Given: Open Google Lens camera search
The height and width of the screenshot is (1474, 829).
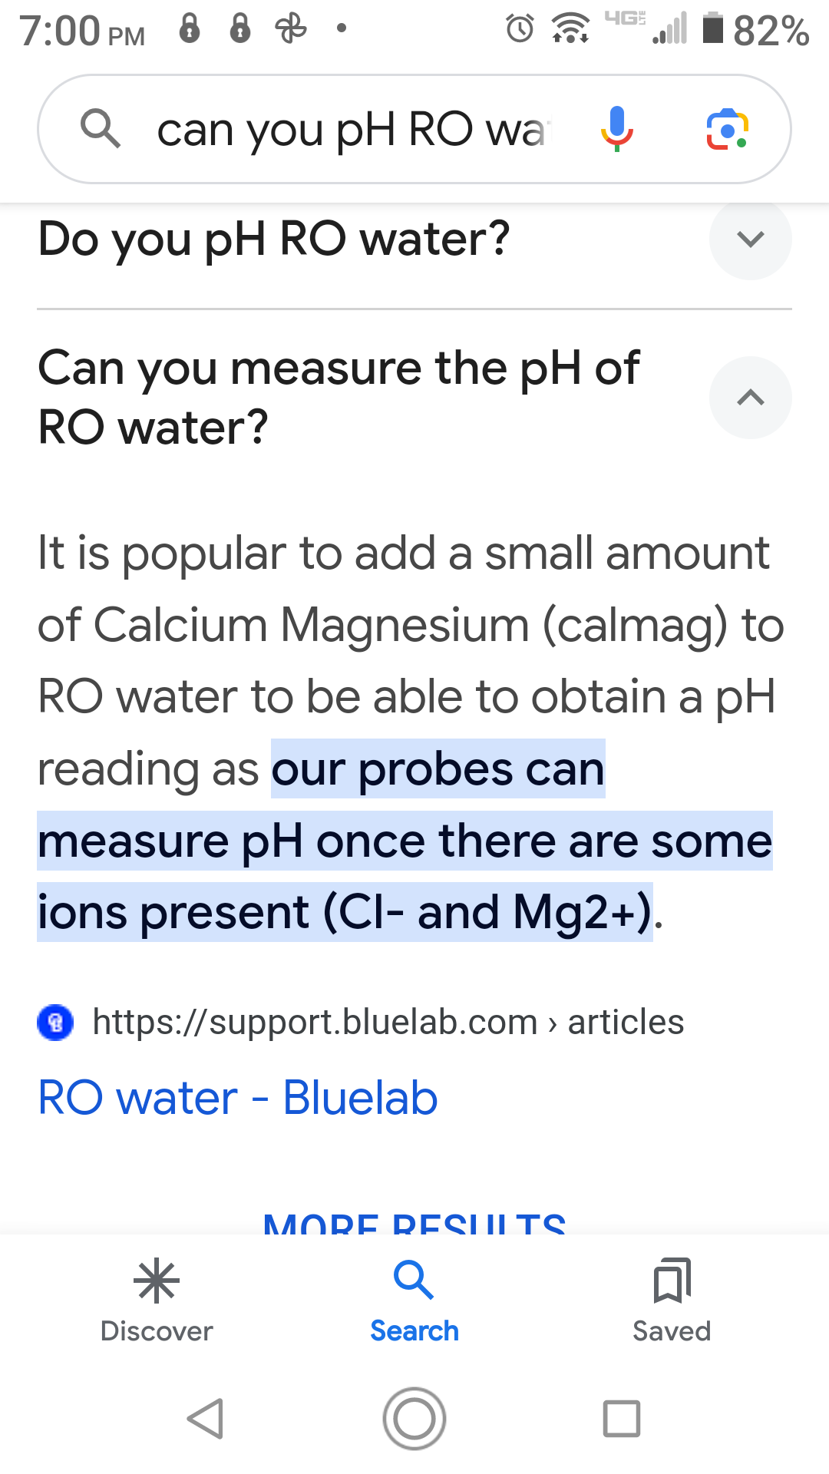Looking at the screenshot, I should pyautogui.click(x=727, y=128).
